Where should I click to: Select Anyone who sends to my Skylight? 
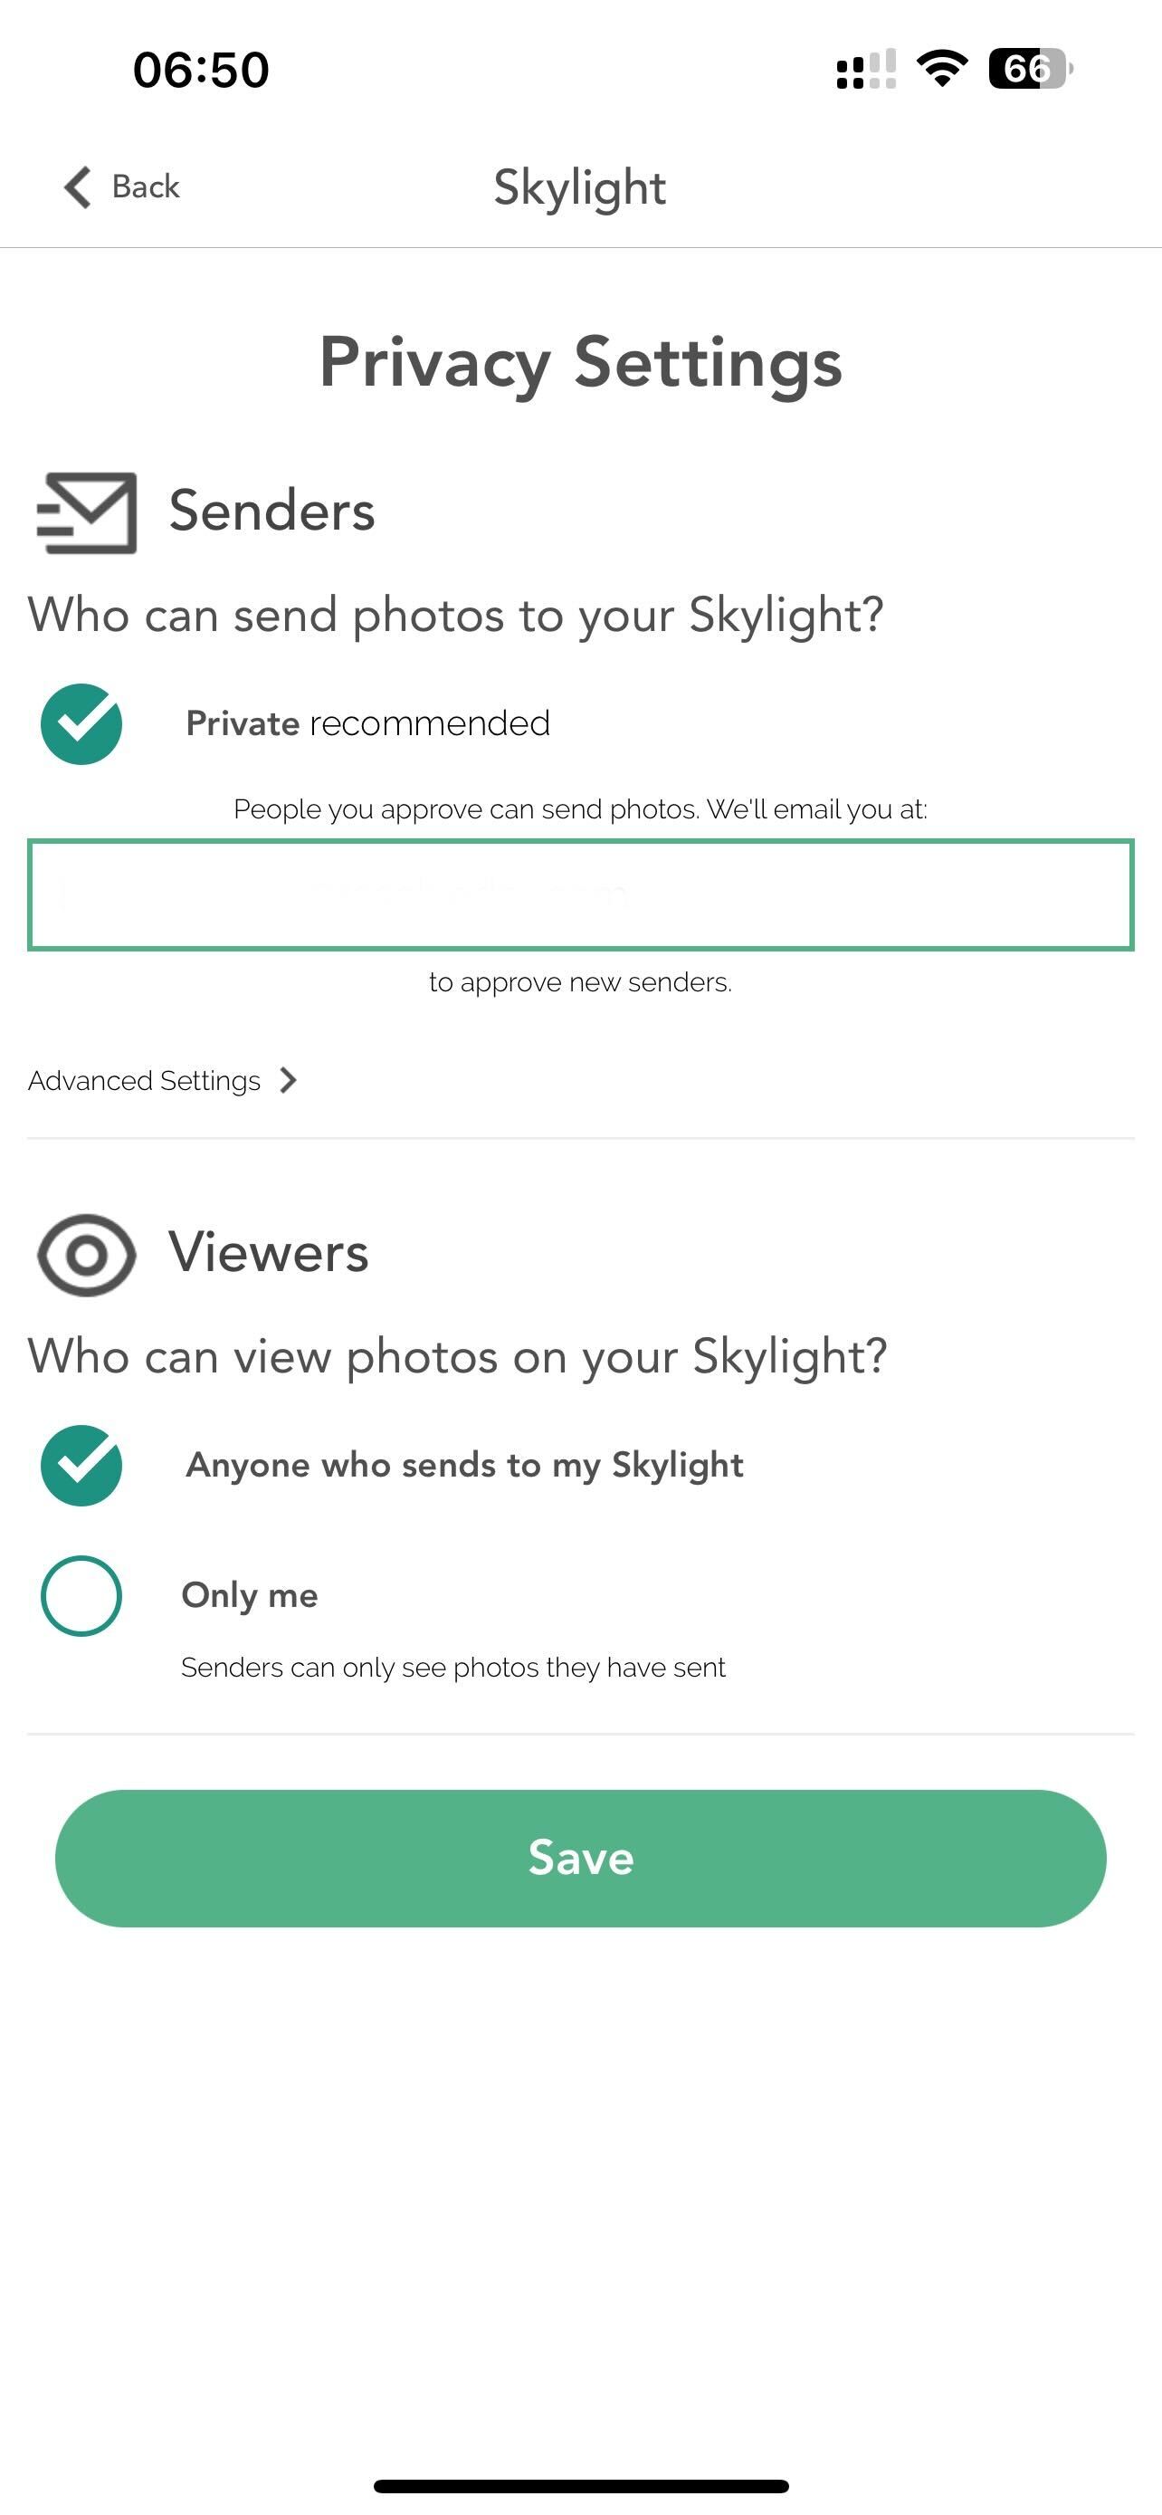click(82, 1465)
